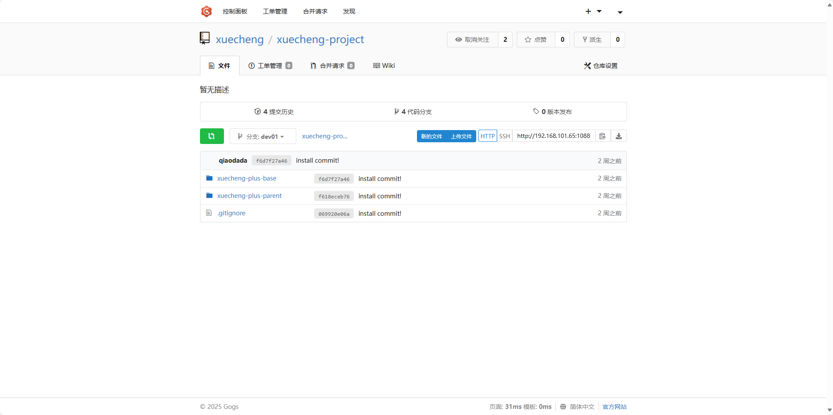Viewport: 833px width, 415px height.
Task: Click the 2 周之前 time in the header row
Action: (x=610, y=161)
